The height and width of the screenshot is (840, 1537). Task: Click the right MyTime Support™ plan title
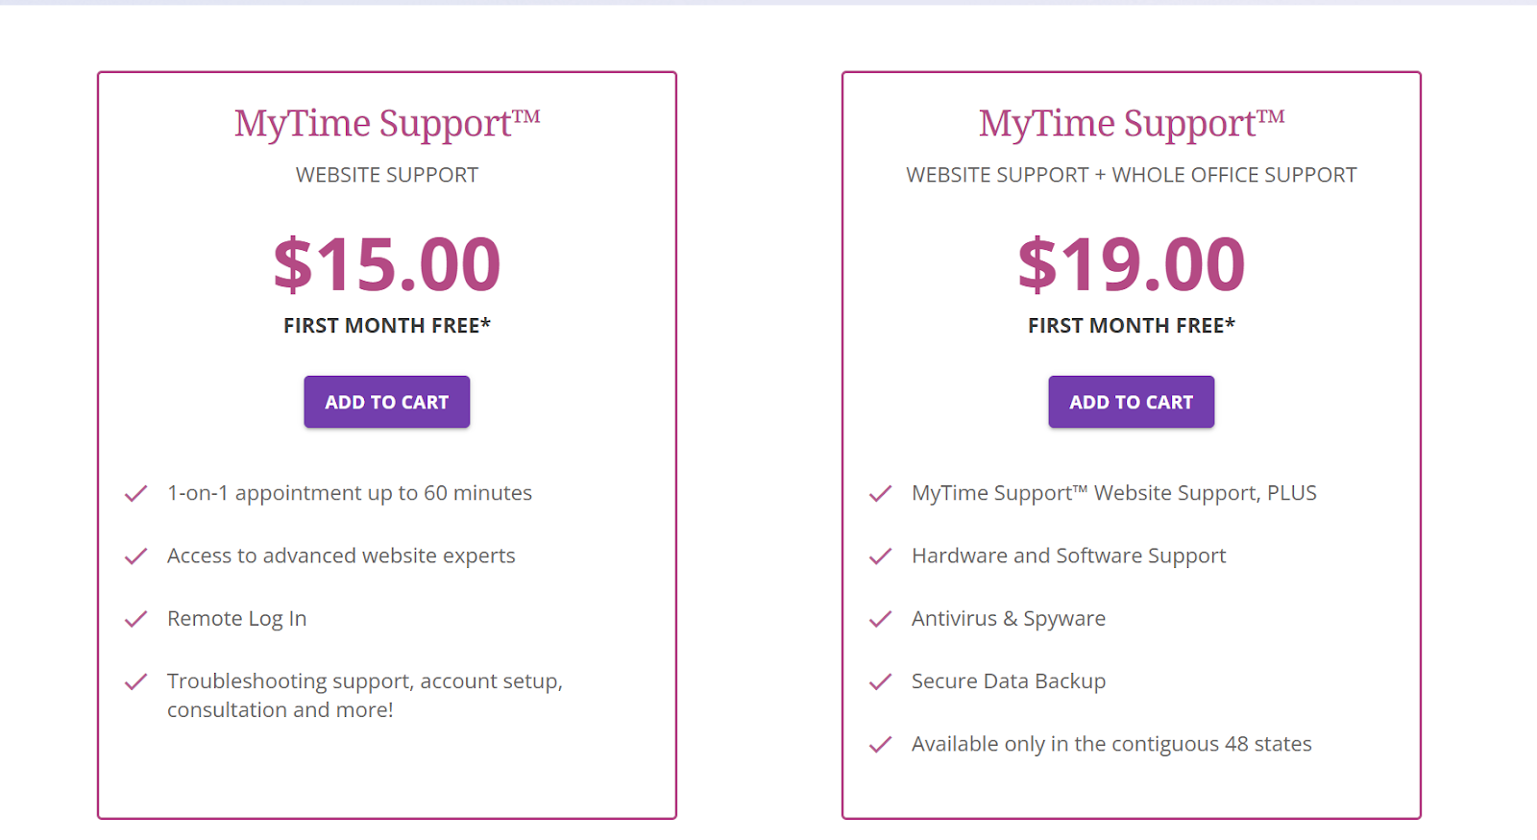pos(1131,123)
